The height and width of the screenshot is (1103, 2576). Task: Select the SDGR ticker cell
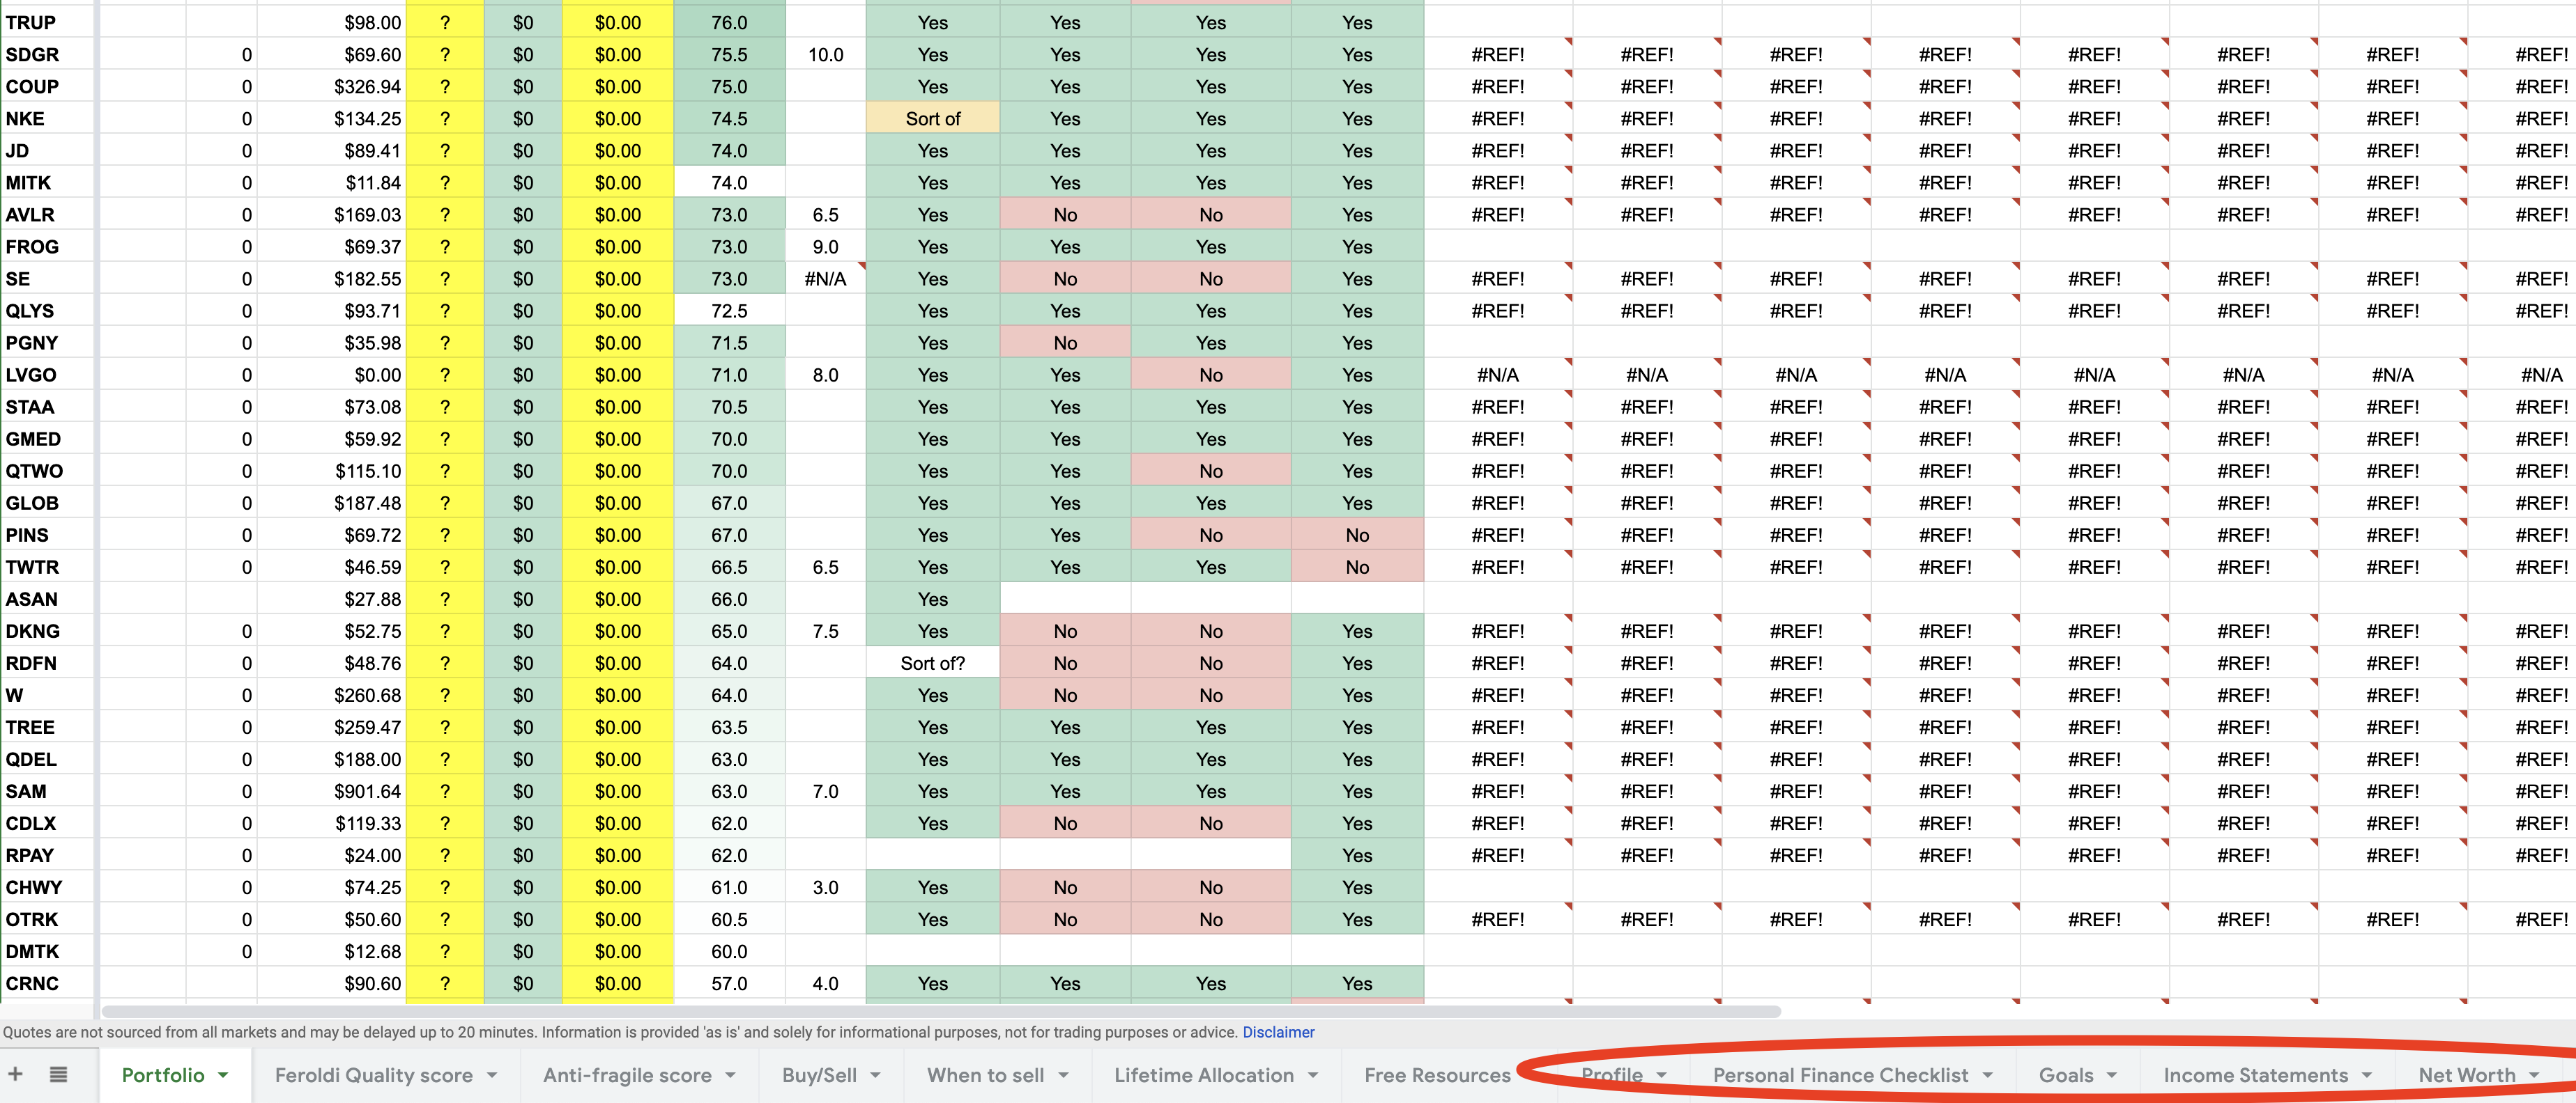[47, 55]
